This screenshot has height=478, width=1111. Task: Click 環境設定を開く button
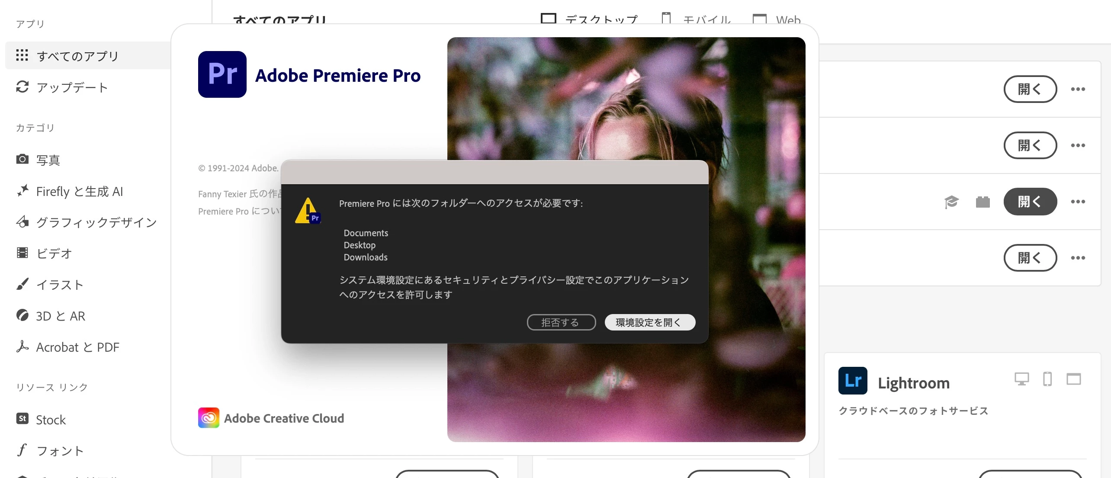(x=649, y=322)
